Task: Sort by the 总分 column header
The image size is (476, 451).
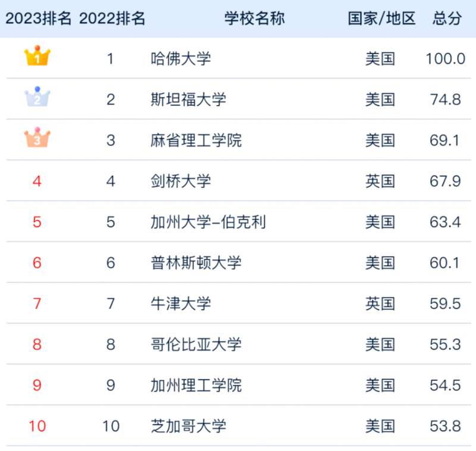Action: [x=447, y=18]
